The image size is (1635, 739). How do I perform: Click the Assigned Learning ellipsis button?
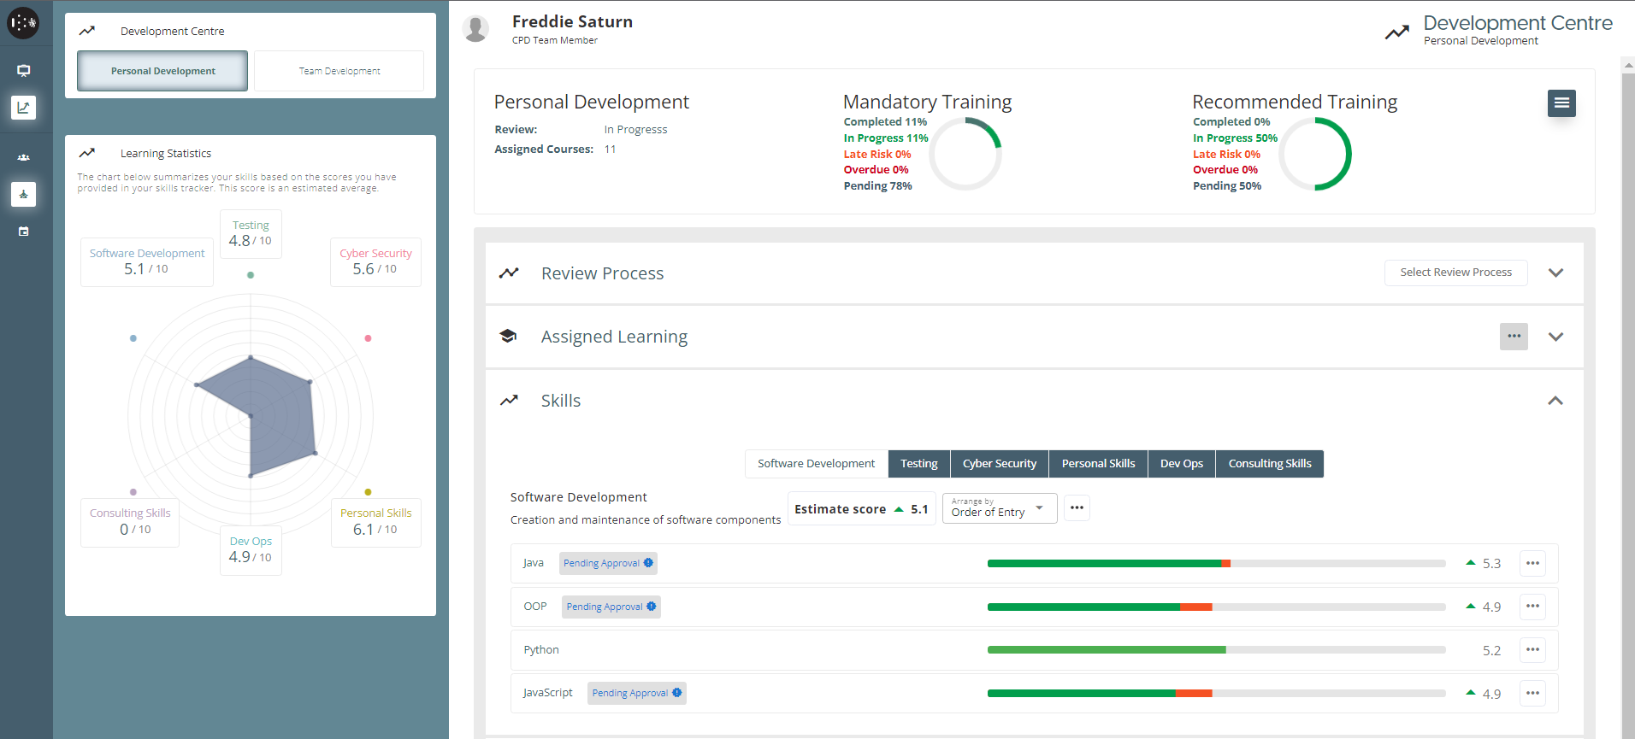tap(1514, 337)
